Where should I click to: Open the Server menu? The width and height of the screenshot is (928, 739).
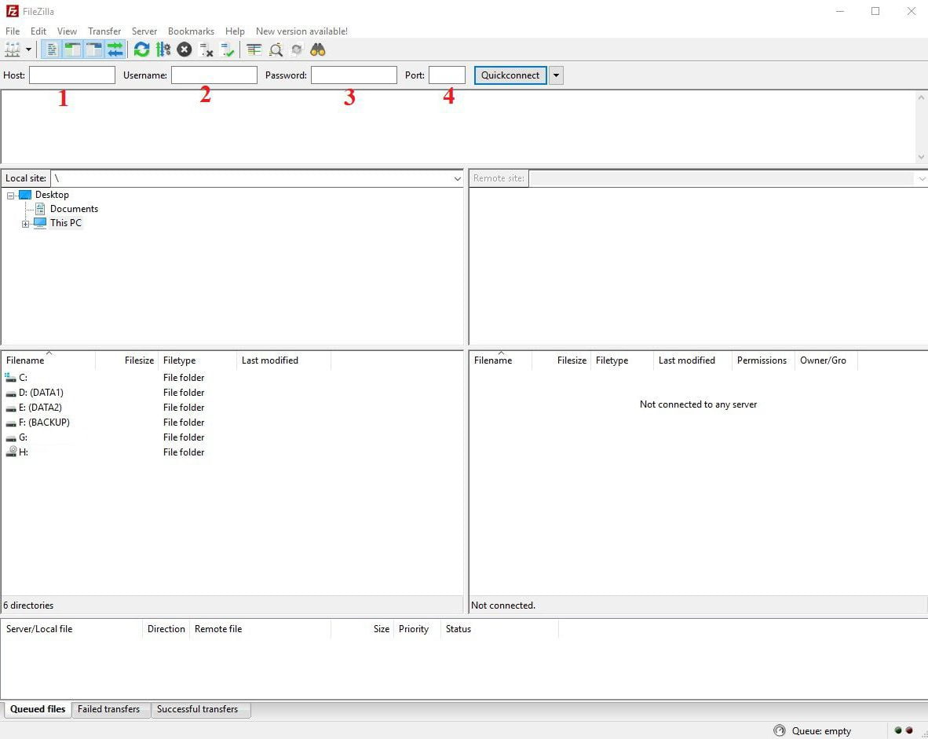(144, 31)
